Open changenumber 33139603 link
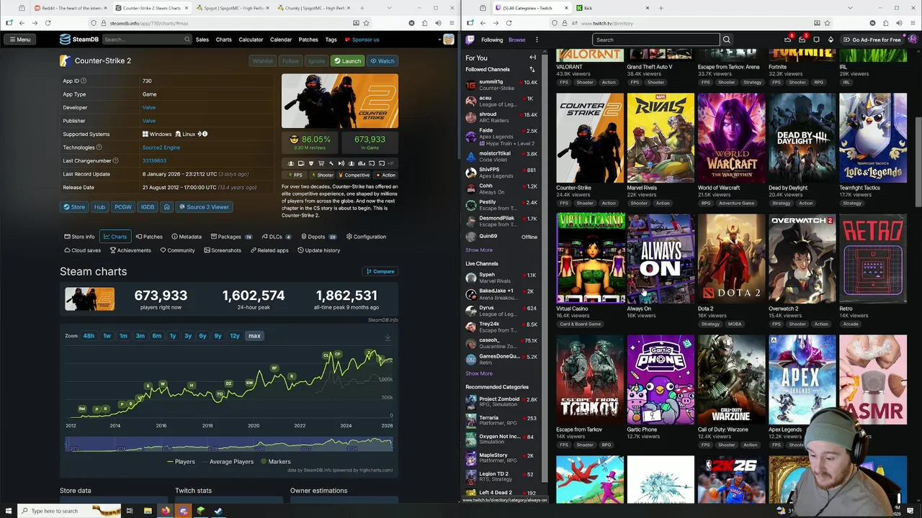Screen dimensions: 922x518 (x=154, y=161)
